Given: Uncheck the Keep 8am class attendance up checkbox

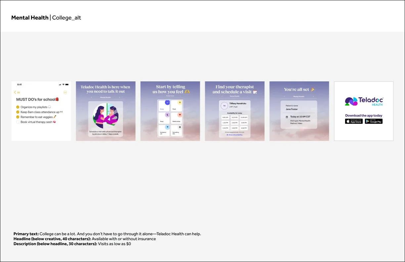Looking at the screenshot, I should (x=18, y=112).
